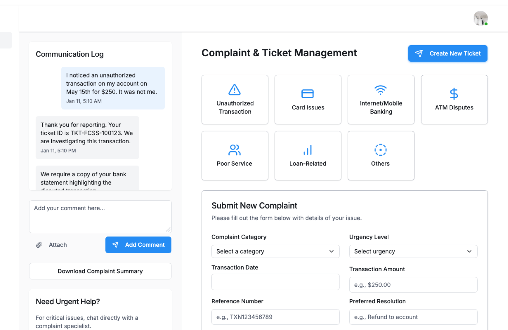Click the Loan-Related bar chart icon
The image size is (508, 330).
point(307,150)
